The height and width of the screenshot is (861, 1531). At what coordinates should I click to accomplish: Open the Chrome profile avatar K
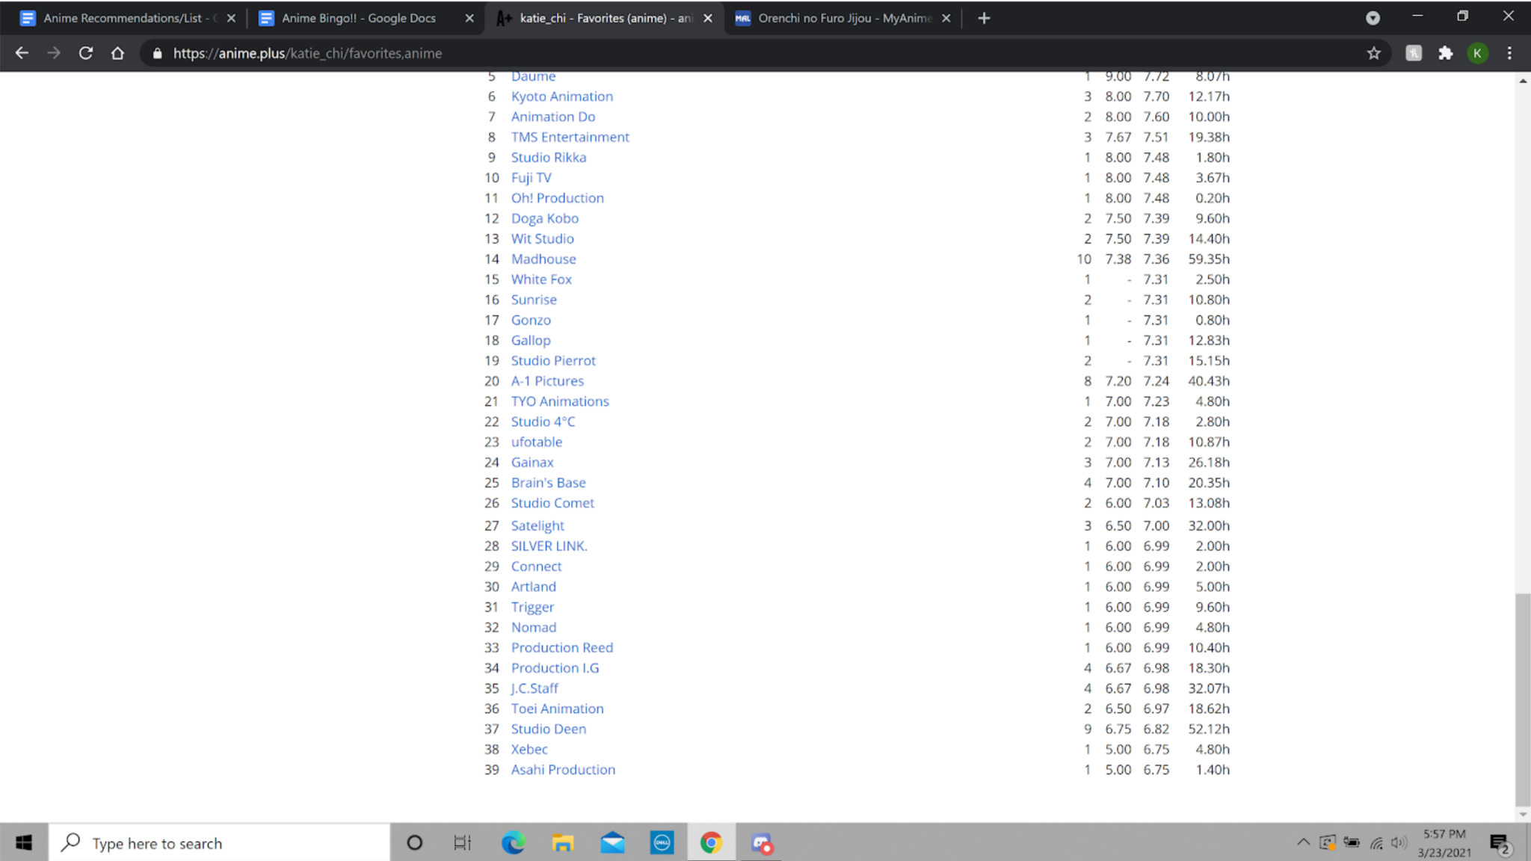[x=1477, y=53]
